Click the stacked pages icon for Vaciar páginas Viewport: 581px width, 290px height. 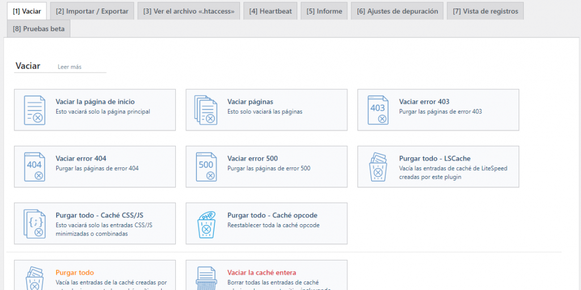(x=206, y=110)
